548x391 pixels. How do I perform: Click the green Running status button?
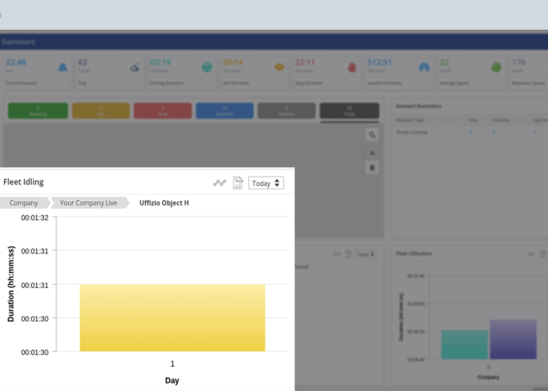tap(37, 110)
